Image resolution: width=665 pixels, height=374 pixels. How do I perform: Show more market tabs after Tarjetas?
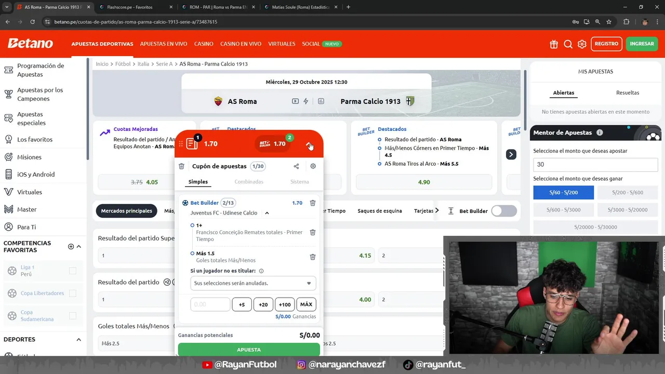tap(437, 210)
